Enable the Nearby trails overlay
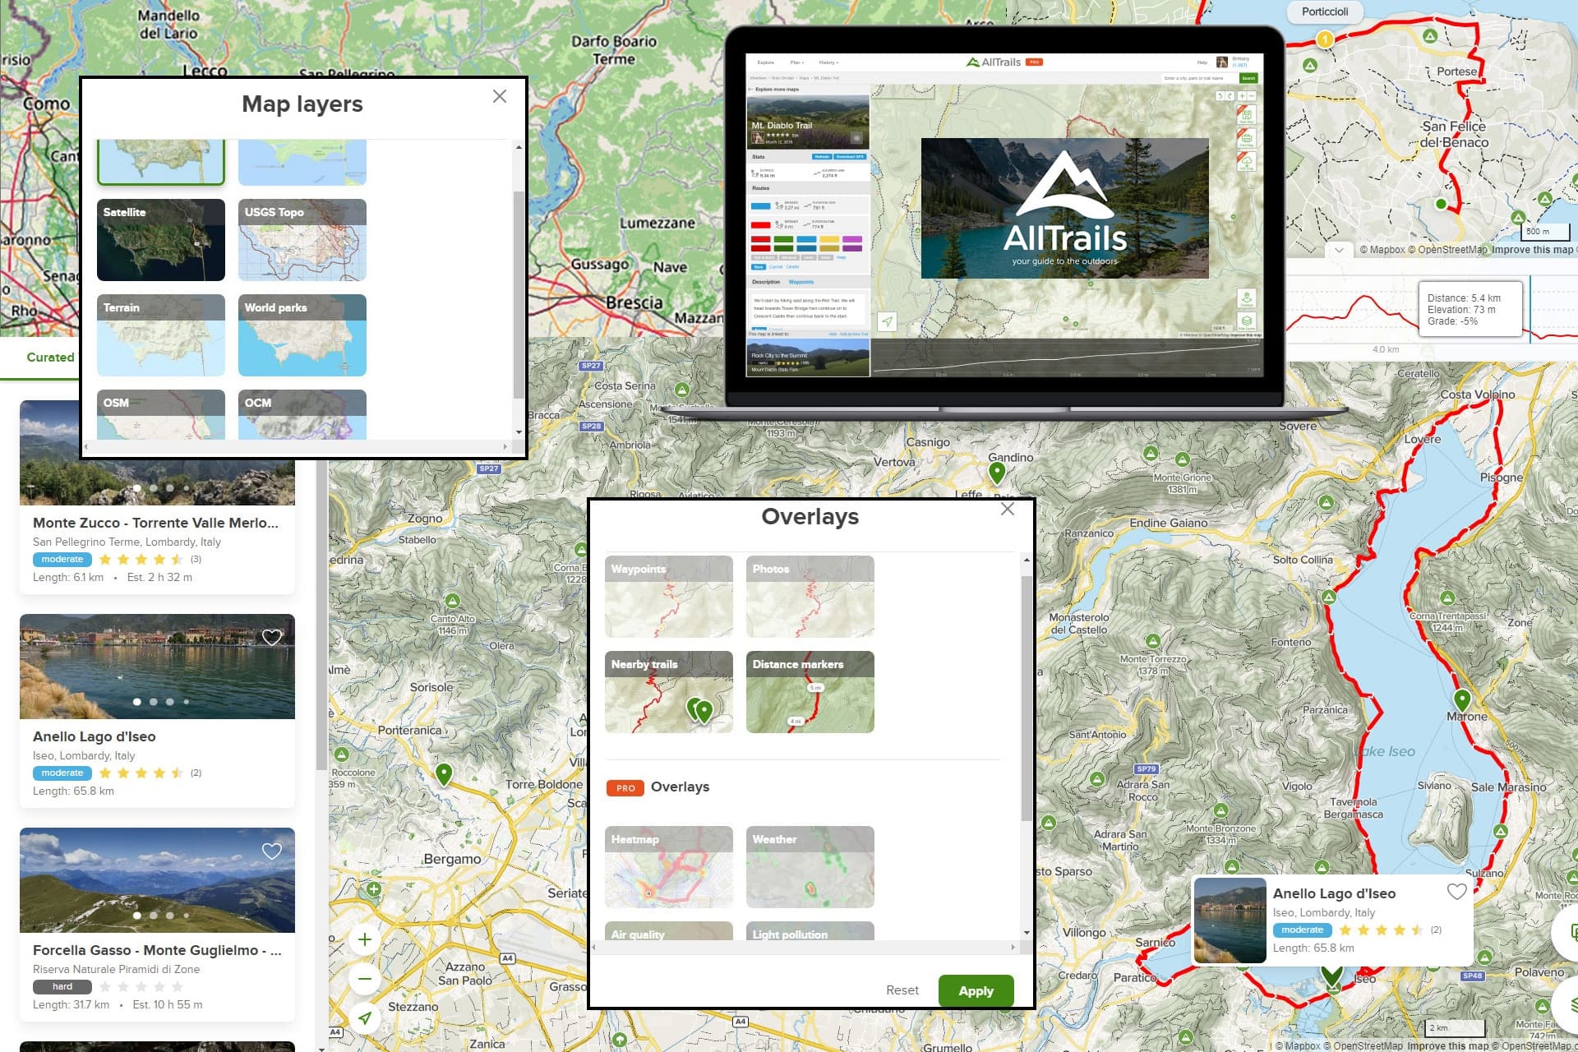1578x1052 pixels. (x=669, y=692)
